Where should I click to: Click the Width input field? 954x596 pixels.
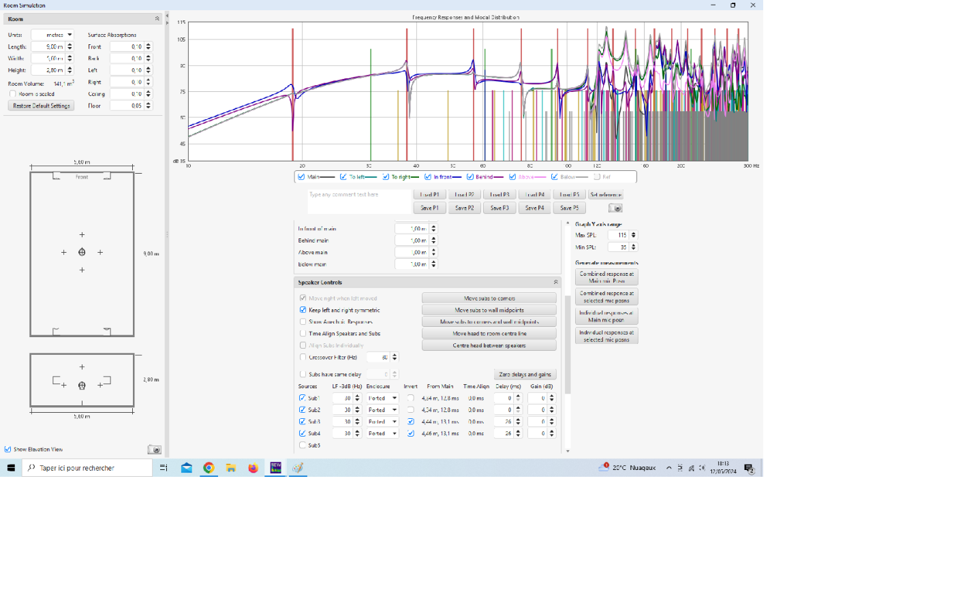(48, 59)
